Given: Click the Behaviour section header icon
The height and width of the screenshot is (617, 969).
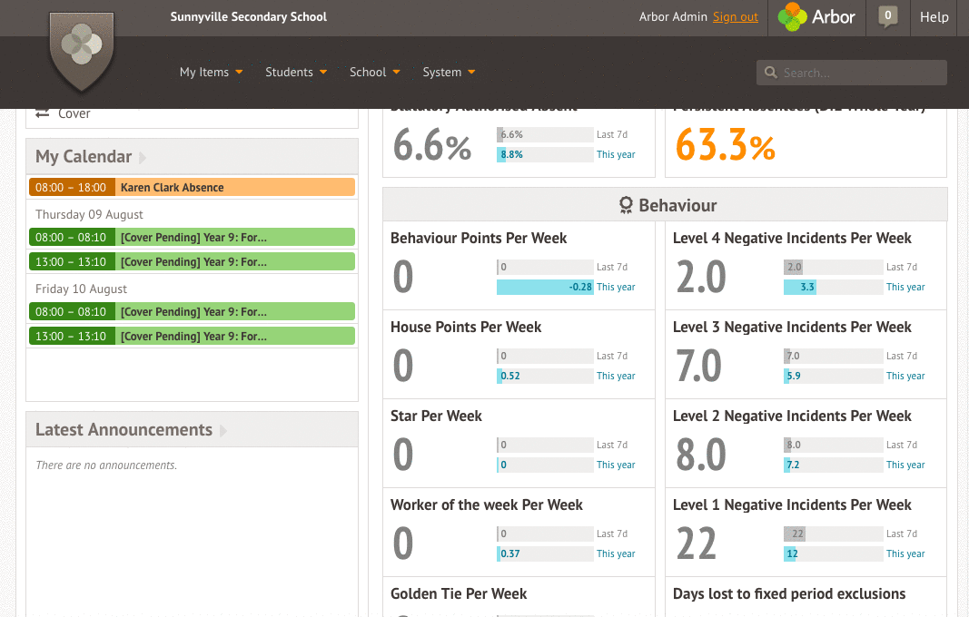Looking at the screenshot, I should point(626,204).
